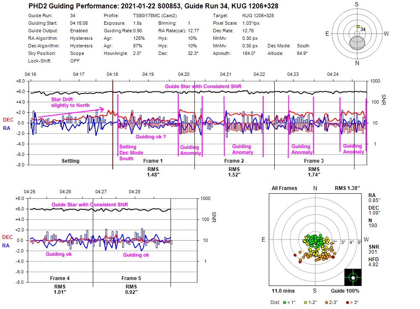This screenshot has width=420, height=309.
Task: Click 'Setting Dec Mode South' annotation
Action: coord(131,153)
